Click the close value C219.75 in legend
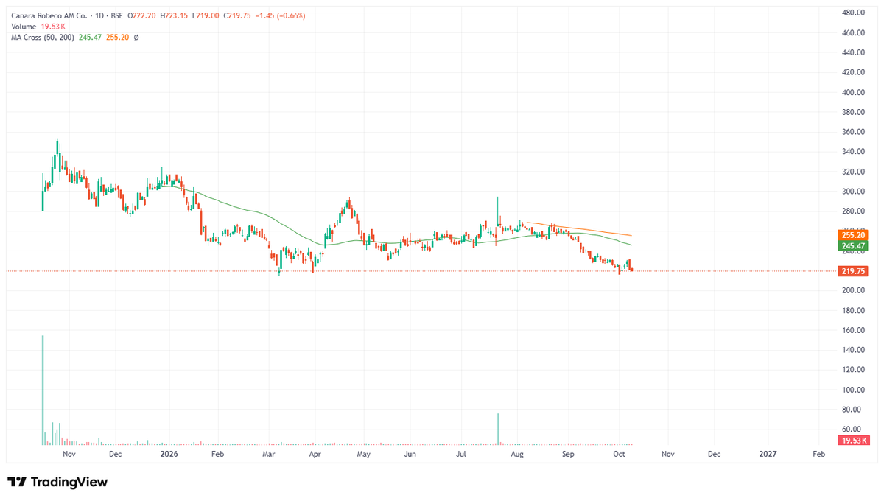The width and height of the screenshot is (884, 501). click(x=237, y=15)
